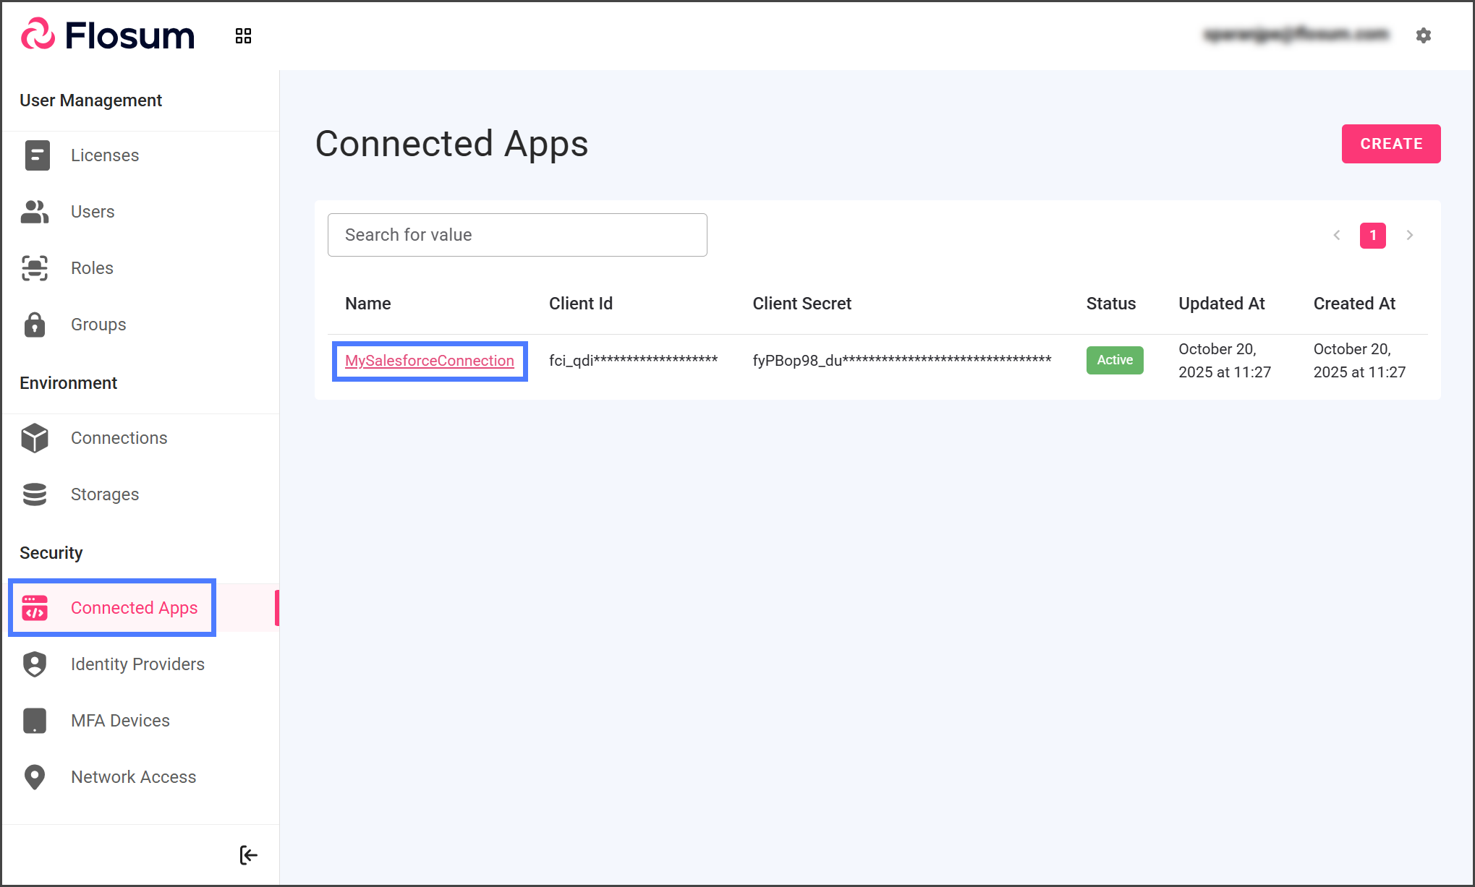Open the app launcher grid icon
Image resolution: width=1475 pixels, height=887 pixels.
tap(243, 36)
